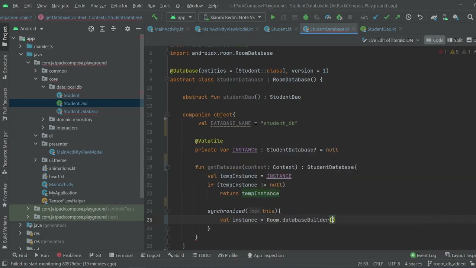The image size is (476, 268).
Task: Select MainActivityViewModel in project tree
Action: click(x=79, y=152)
